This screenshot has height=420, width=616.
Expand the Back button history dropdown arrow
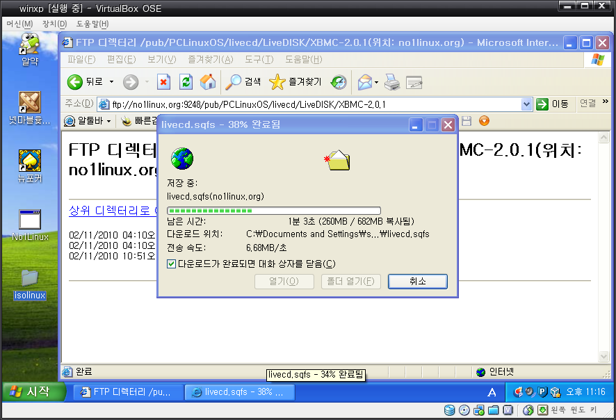[x=111, y=82]
